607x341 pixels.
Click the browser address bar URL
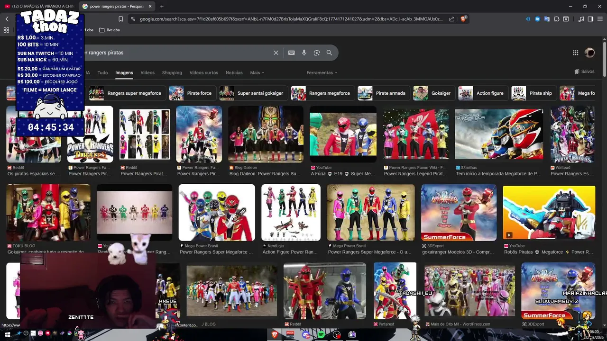pyautogui.click(x=291, y=19)
